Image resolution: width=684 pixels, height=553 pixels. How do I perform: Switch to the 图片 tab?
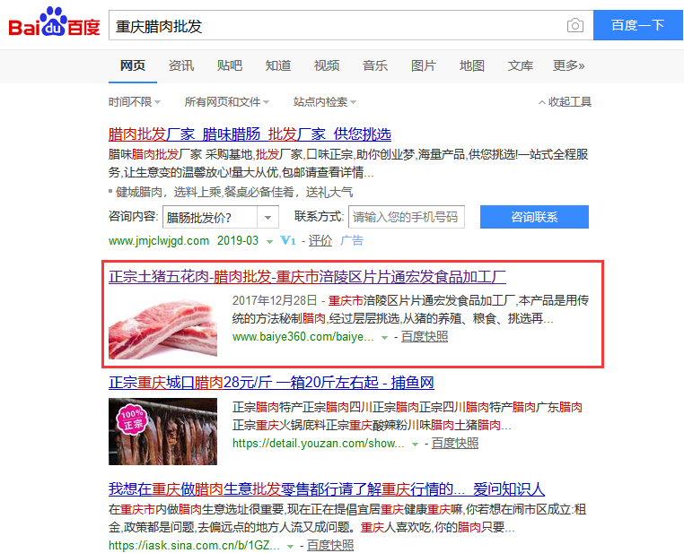423,65
